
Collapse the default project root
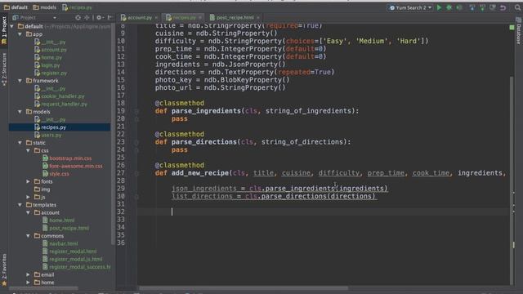[x=12, y=26]
